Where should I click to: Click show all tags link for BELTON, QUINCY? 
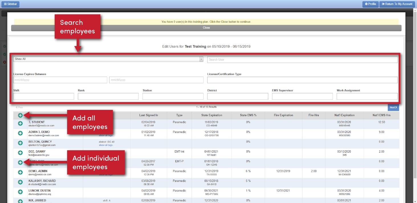[106, 145]
